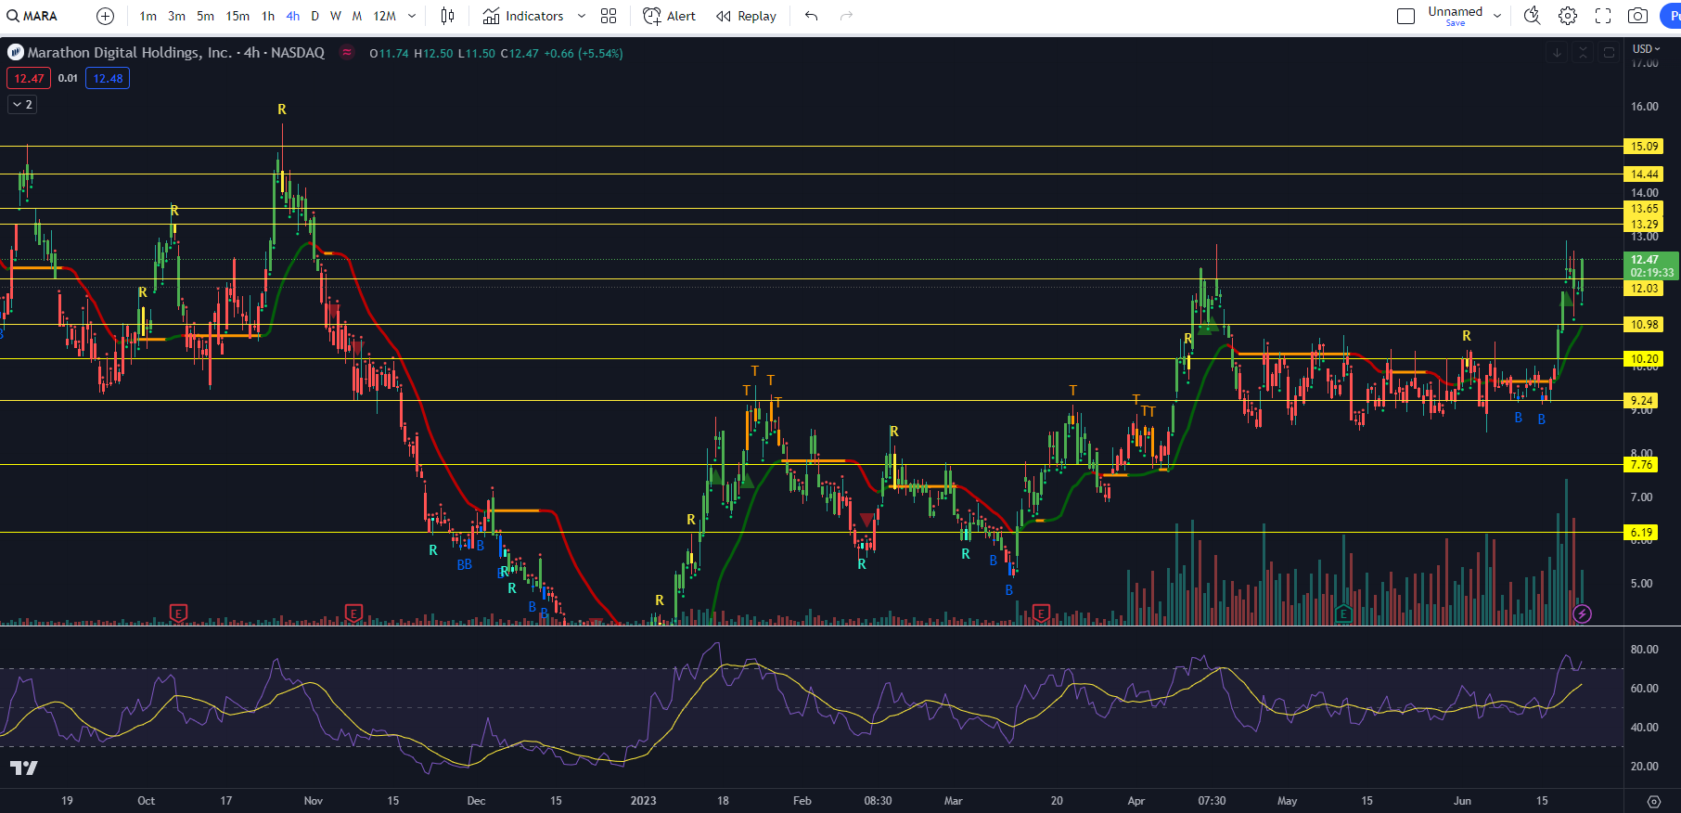Expand manage layouts dropdown arrow
Screen dimensions: 1681x813
click(1497, 16)
